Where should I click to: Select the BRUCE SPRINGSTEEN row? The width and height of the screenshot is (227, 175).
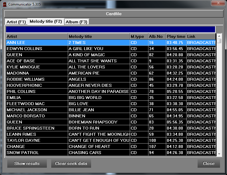point(111,128)
